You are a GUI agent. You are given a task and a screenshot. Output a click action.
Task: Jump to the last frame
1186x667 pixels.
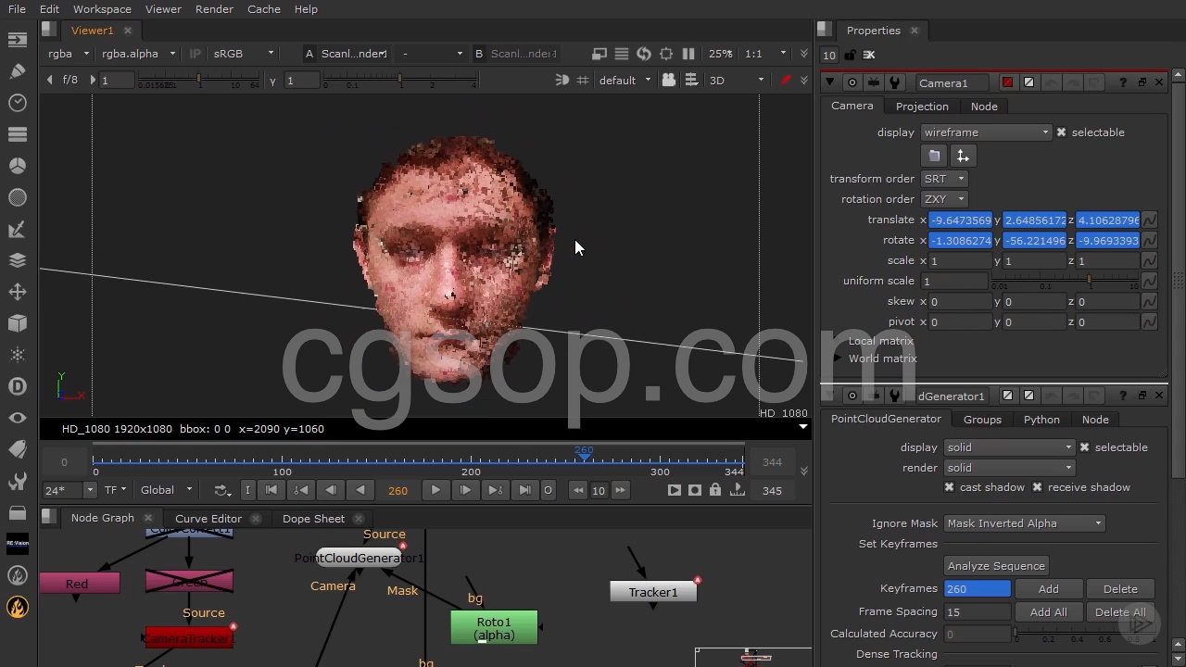click(524, 490)
